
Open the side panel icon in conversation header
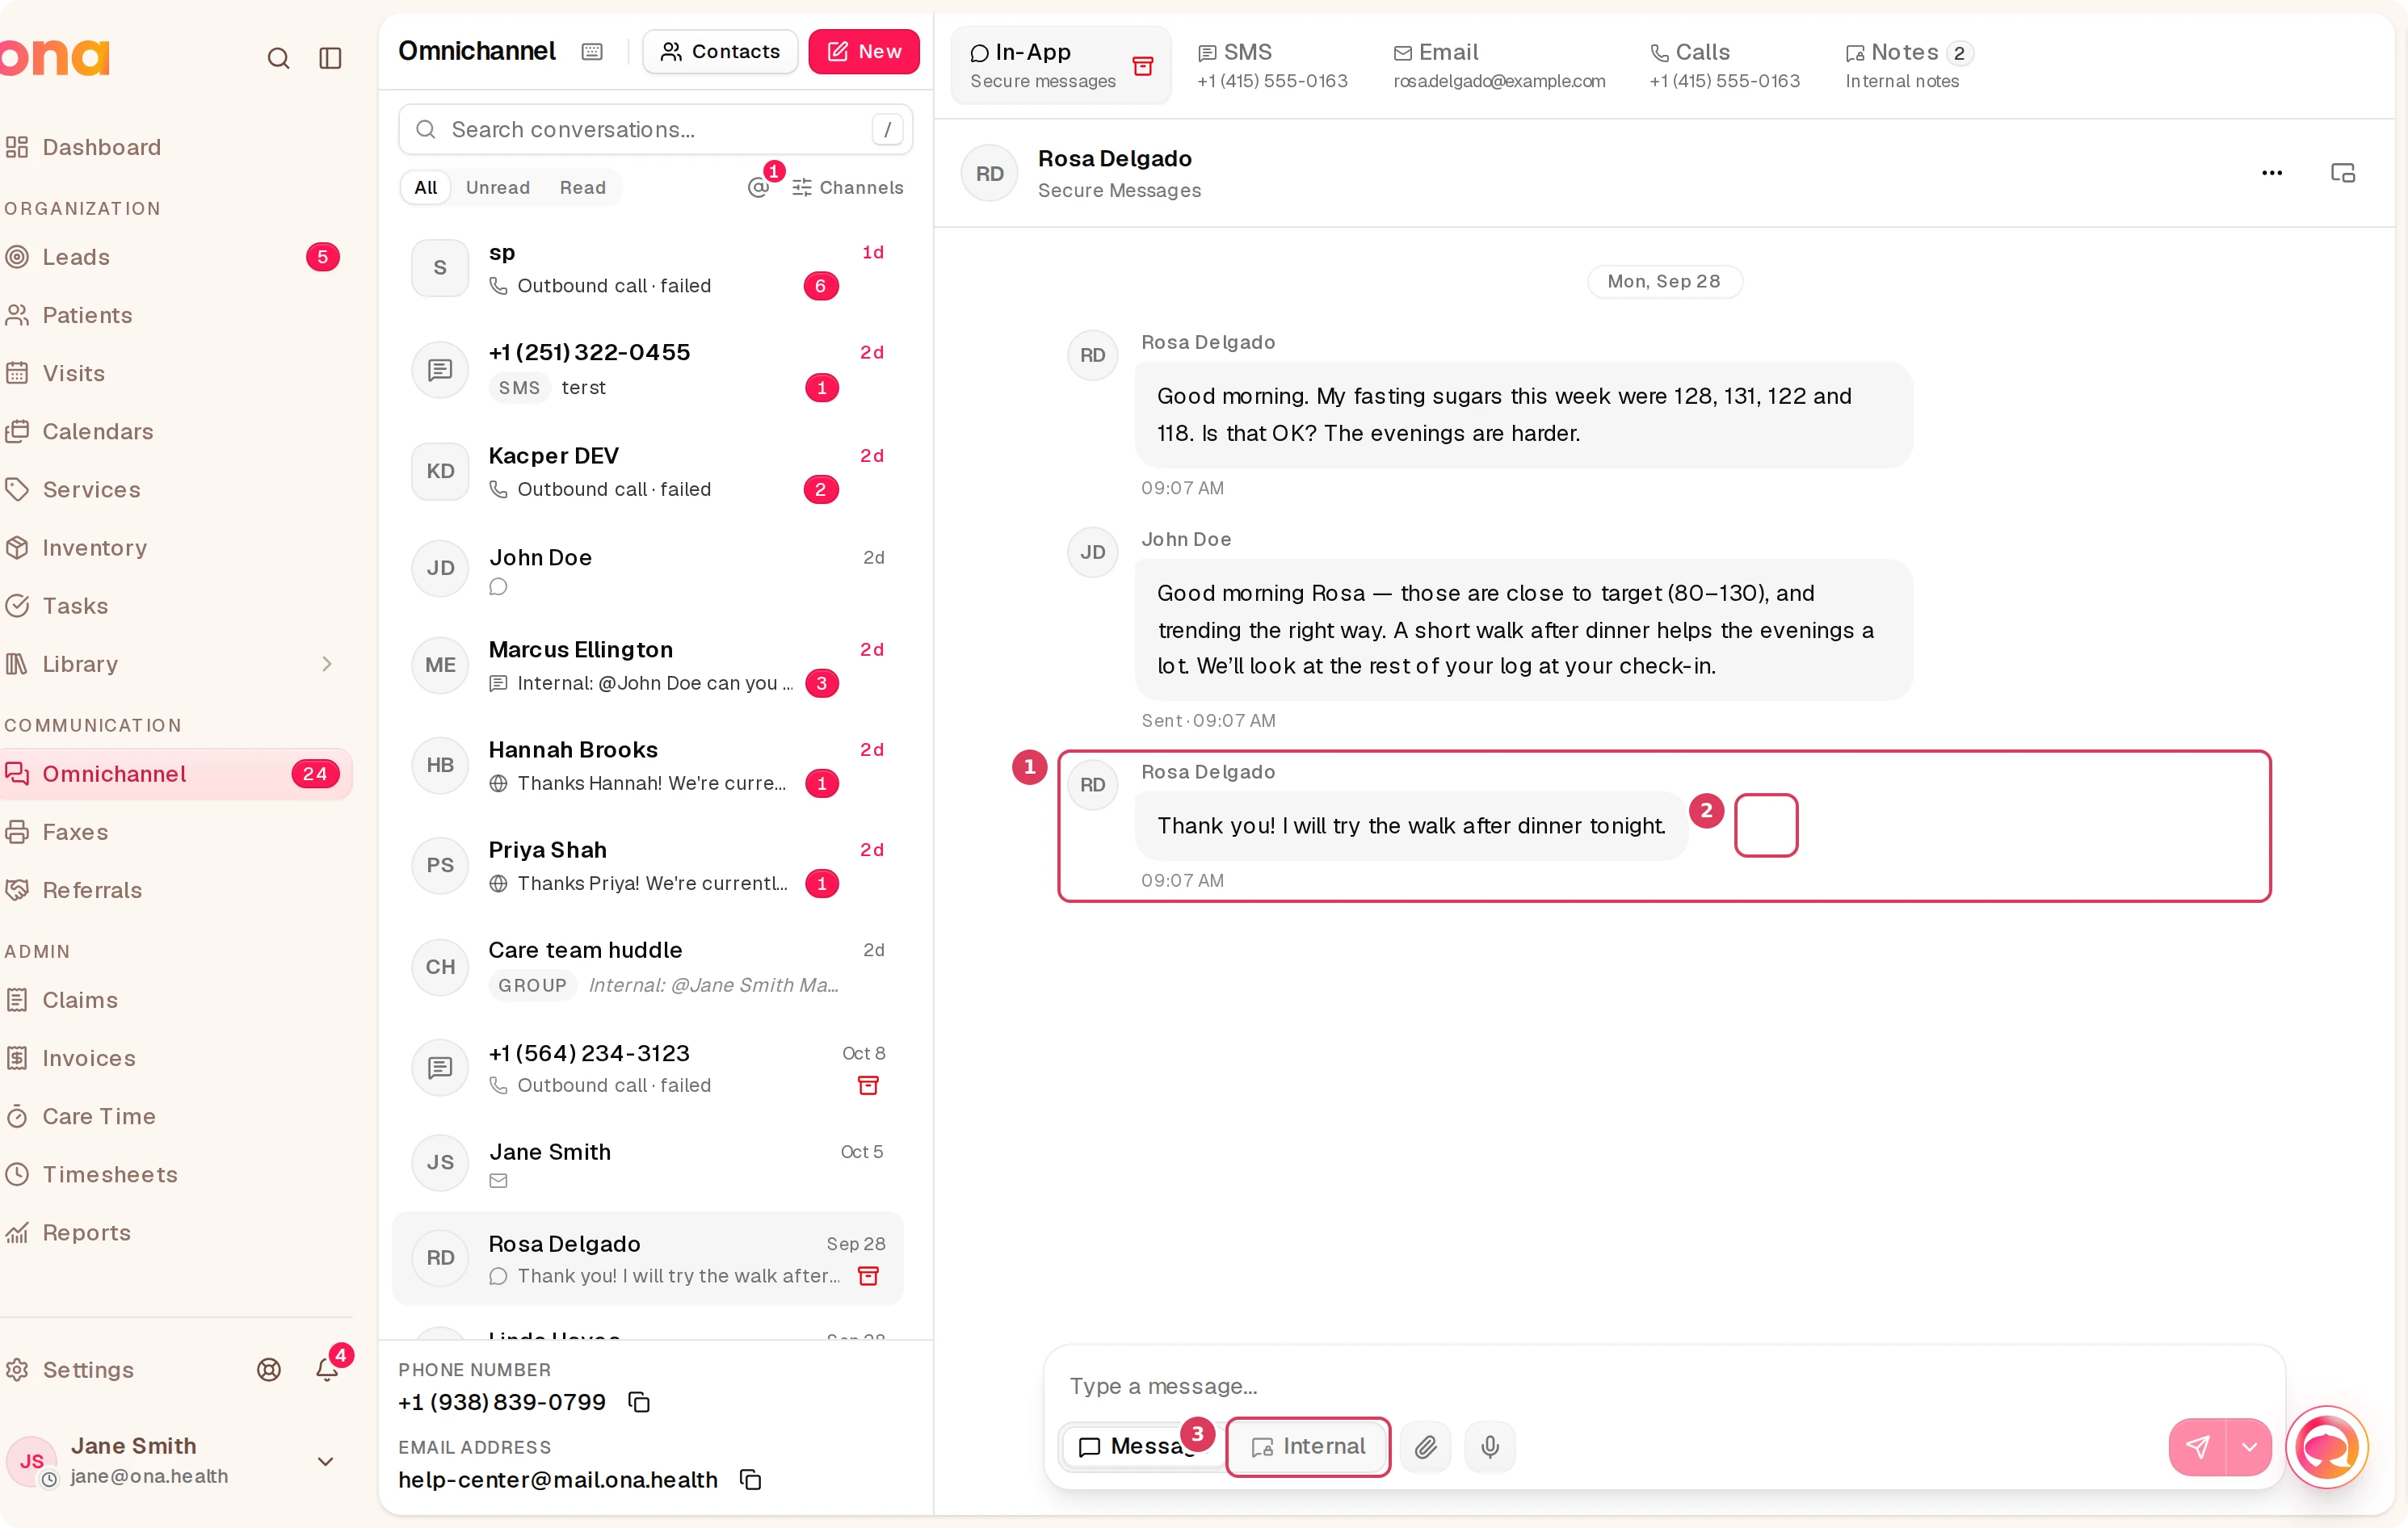2342,173
